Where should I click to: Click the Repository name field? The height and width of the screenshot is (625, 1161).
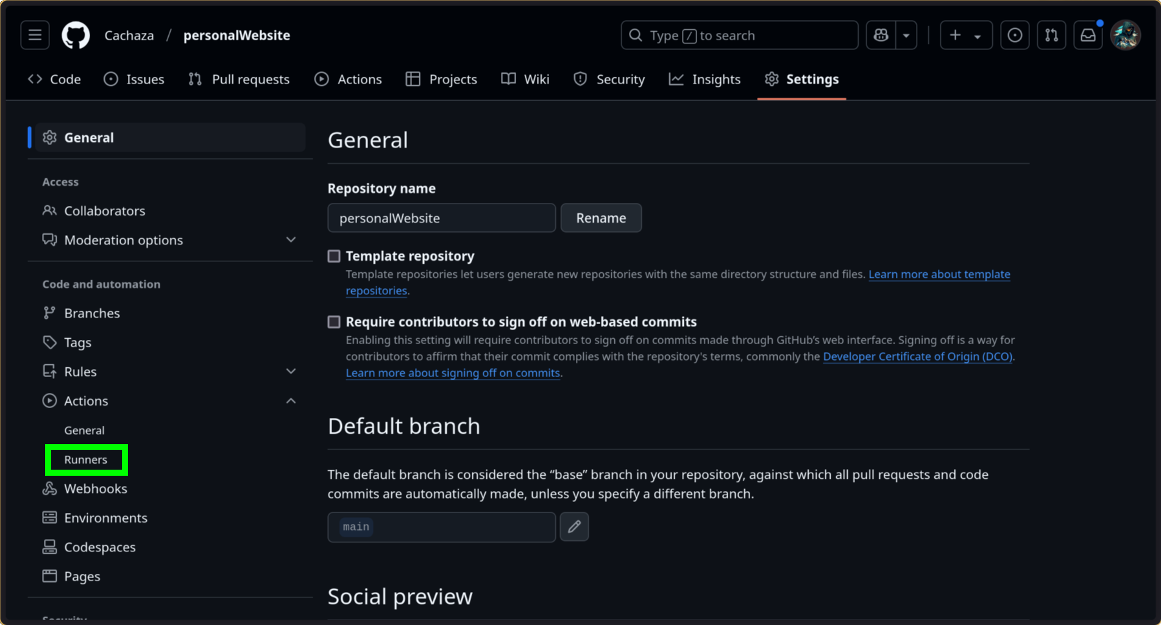coord(441,218)
